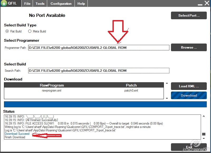Select rawprogram.xml in the RawProgram column
This screenshot has width=211, height=153.
coord(52,90)
